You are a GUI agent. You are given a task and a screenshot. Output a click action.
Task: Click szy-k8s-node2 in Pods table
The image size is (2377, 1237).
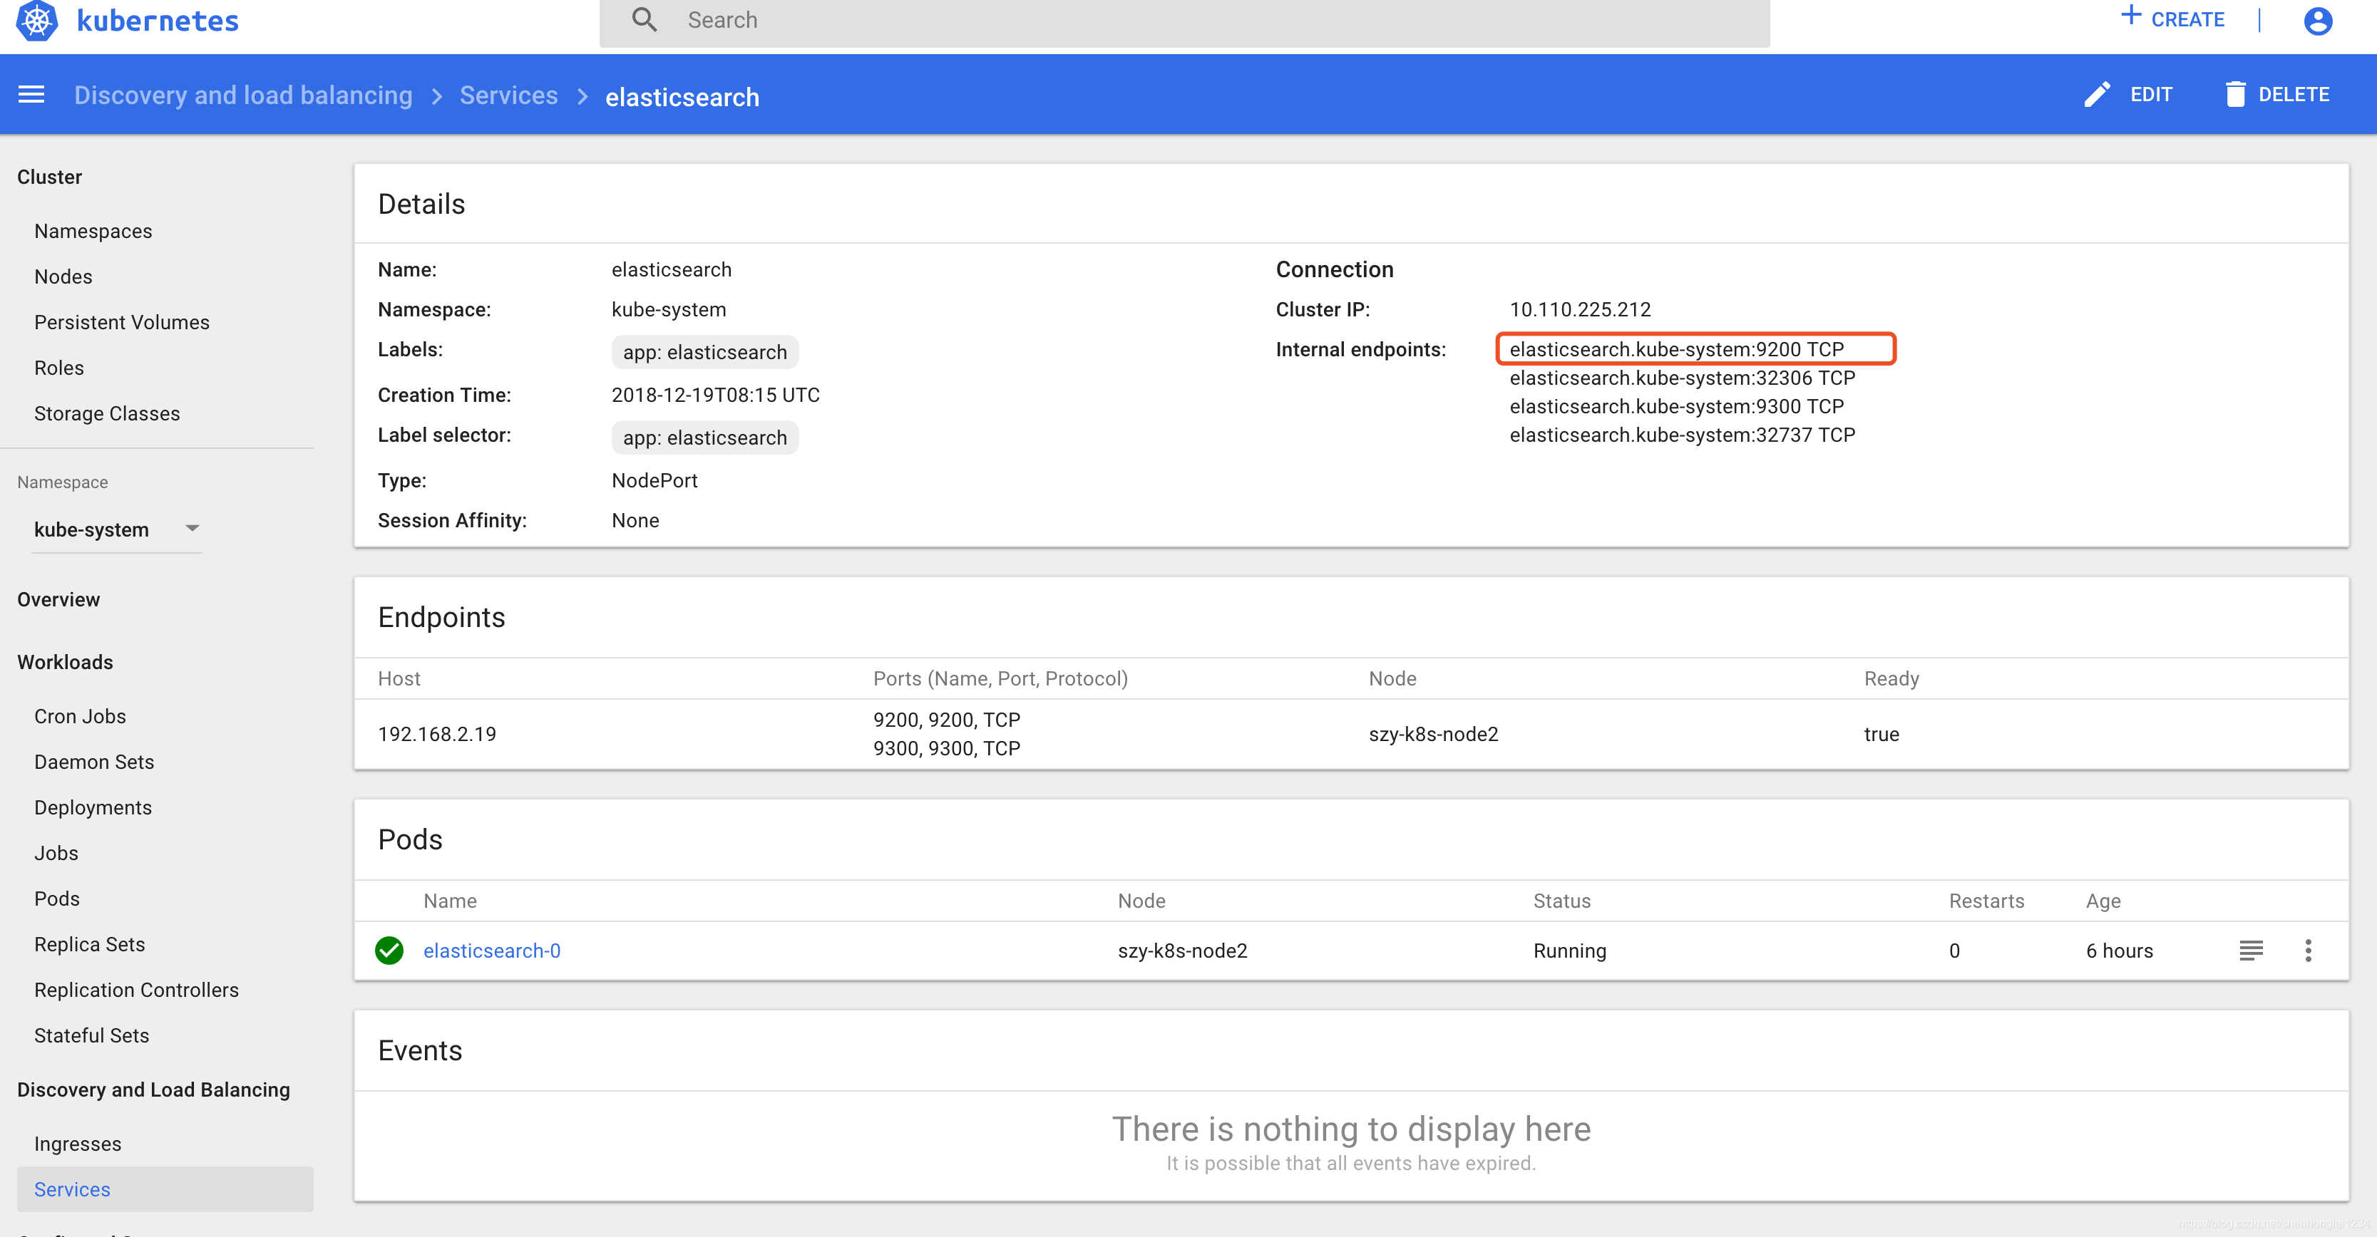[1182, 951]
